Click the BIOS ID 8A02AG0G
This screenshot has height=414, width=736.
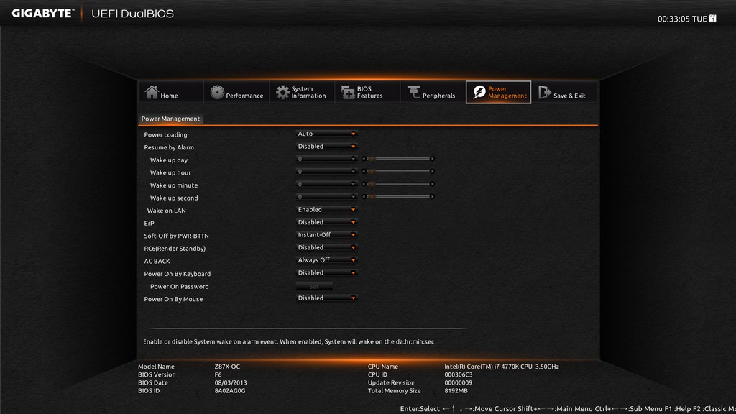230,390
